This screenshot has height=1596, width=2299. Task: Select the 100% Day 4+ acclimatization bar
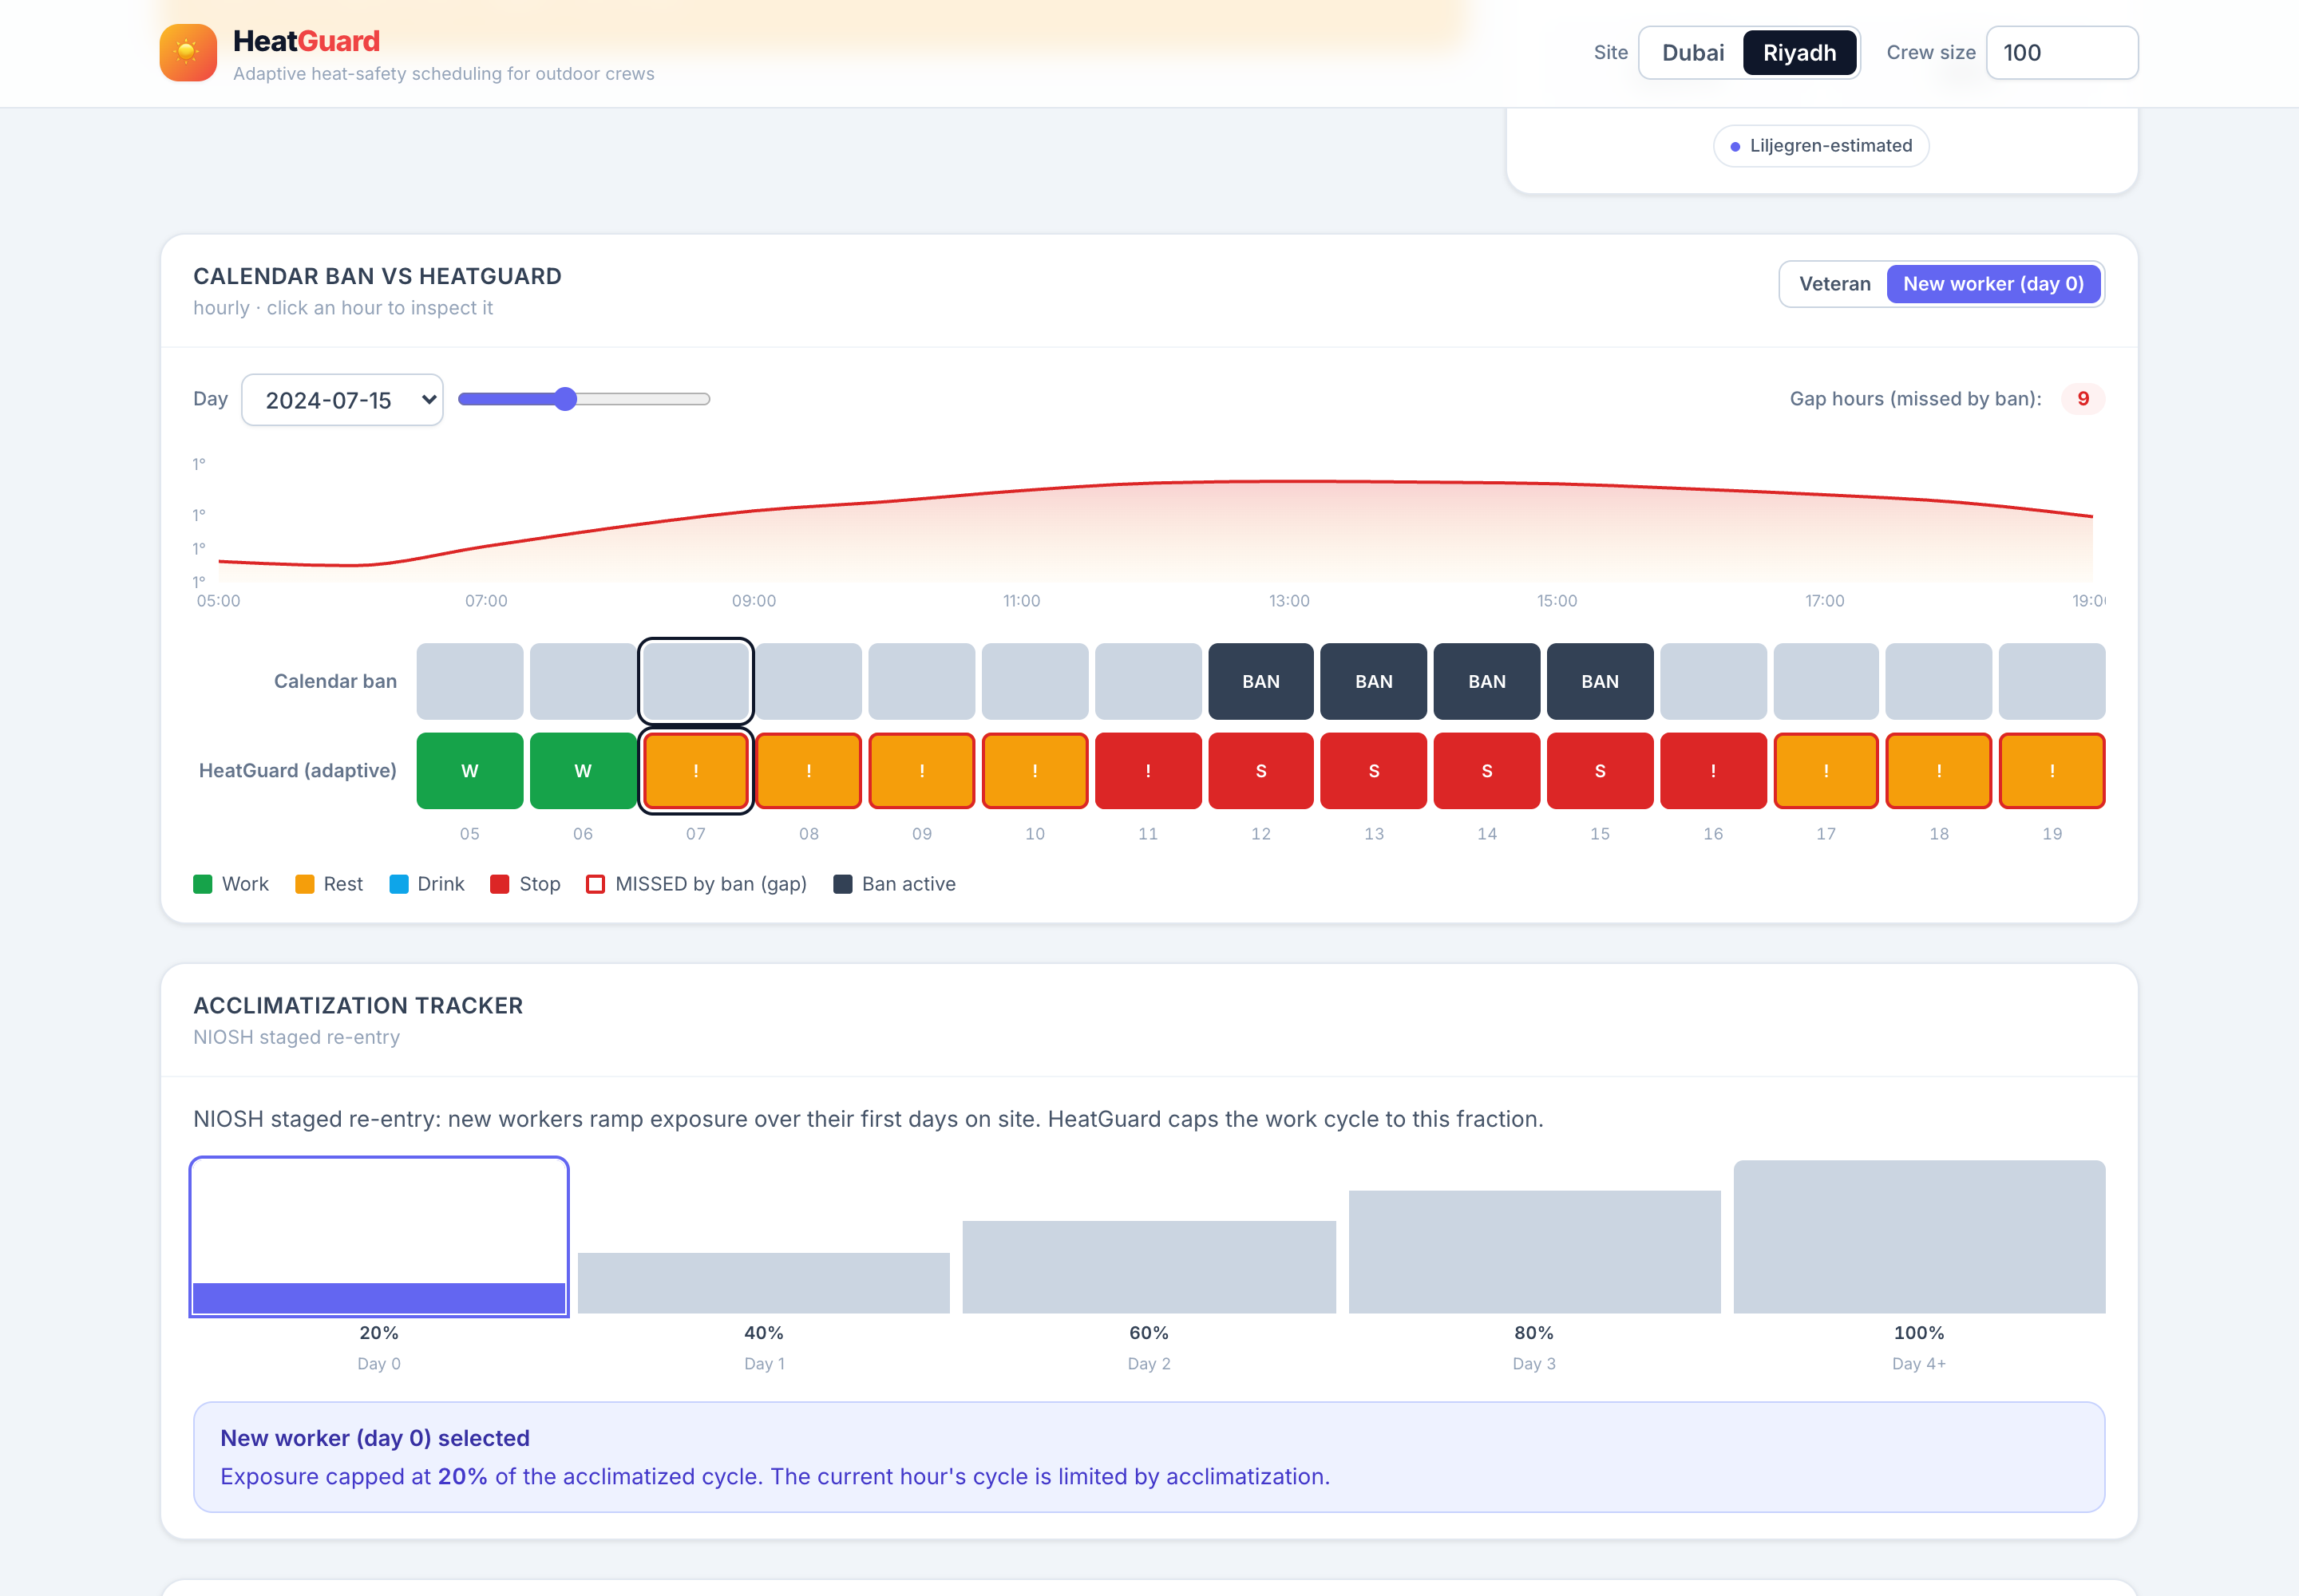tap(1919, 1237)
